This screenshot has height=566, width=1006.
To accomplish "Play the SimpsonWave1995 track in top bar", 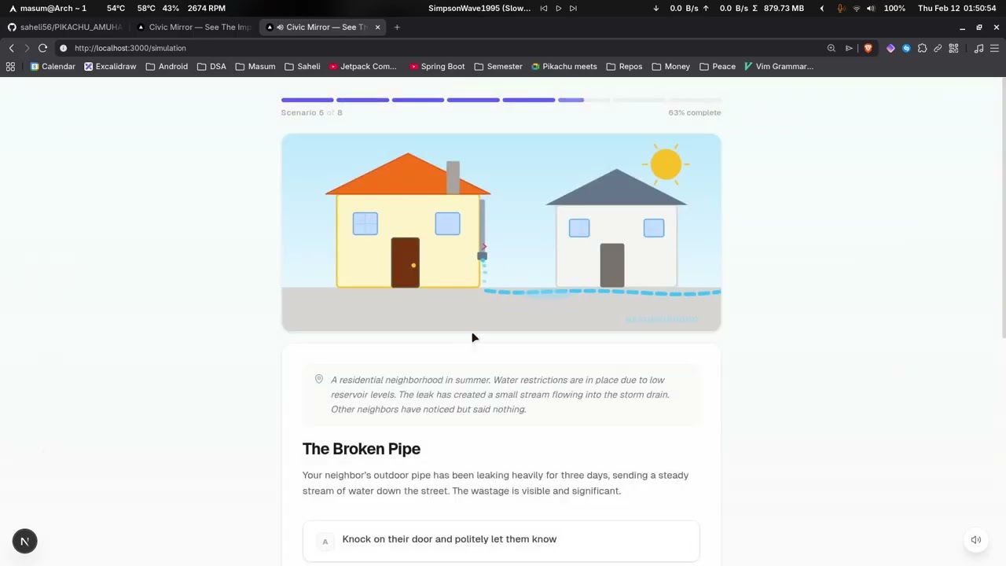I will pos(558,8).
